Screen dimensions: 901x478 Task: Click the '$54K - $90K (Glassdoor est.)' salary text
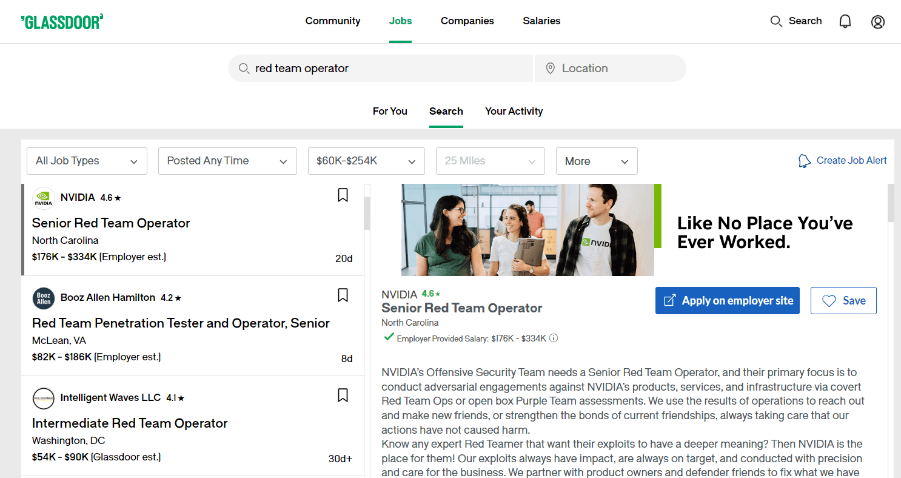coord(96,457)
